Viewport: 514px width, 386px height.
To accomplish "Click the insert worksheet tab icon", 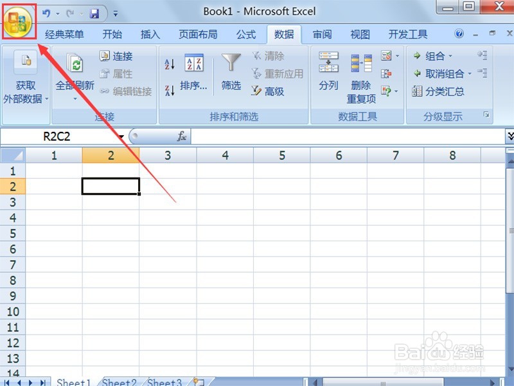I will pyautogui.click(x=199, y=381).
